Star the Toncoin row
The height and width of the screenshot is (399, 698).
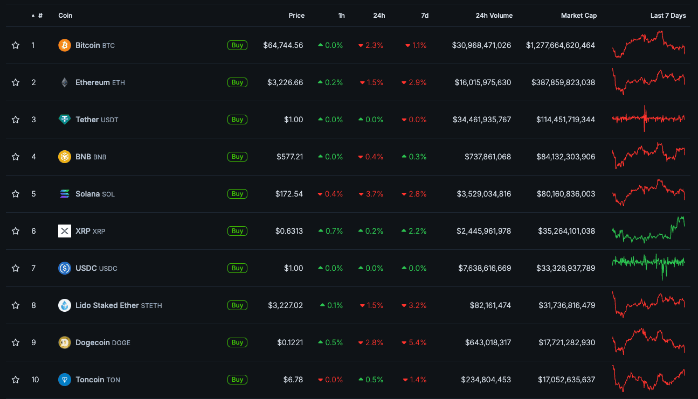16,380
